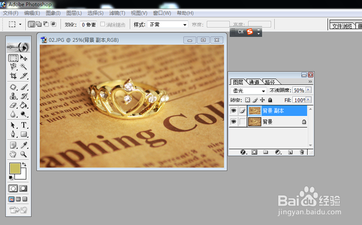The image size is (362, 225).
Task: Open the Fill slider arrow
Action: (x=308, y=100)
